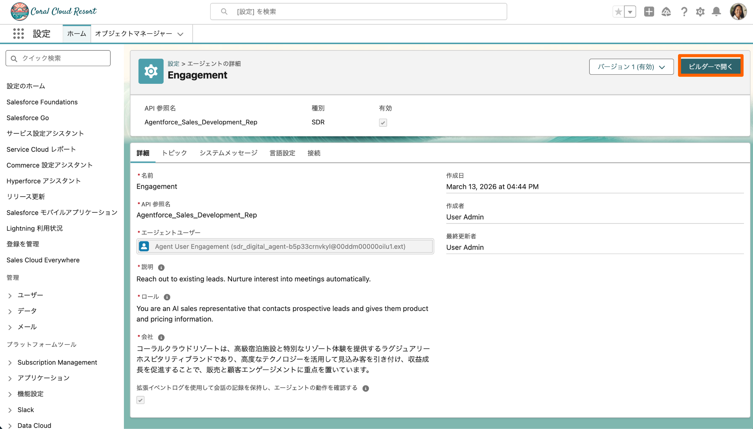The height and width of the screenshot is (429, 753).
Task: Toggle the 有効 checkbox
Action: click(x=383, y=123)
